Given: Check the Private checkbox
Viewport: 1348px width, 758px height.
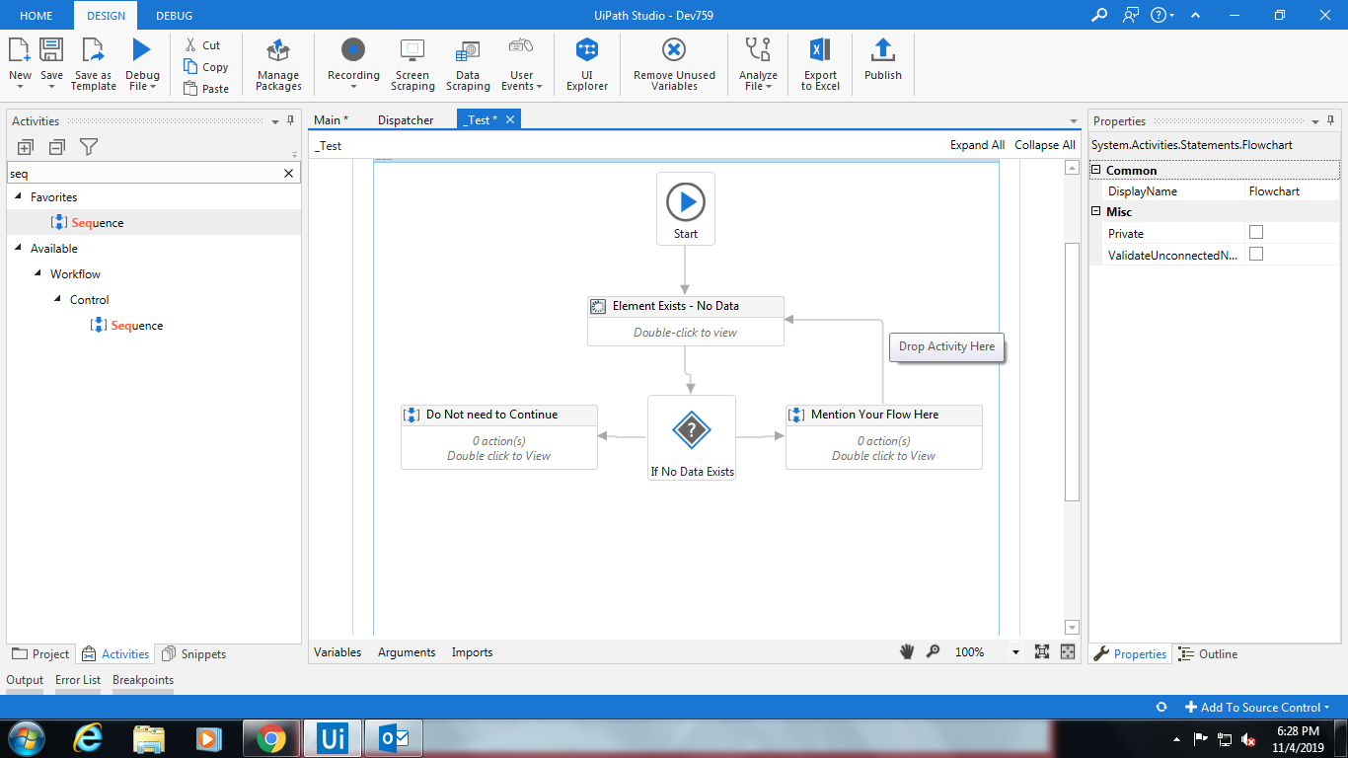Looking at the screenshot, I should tap(1256, 232).
